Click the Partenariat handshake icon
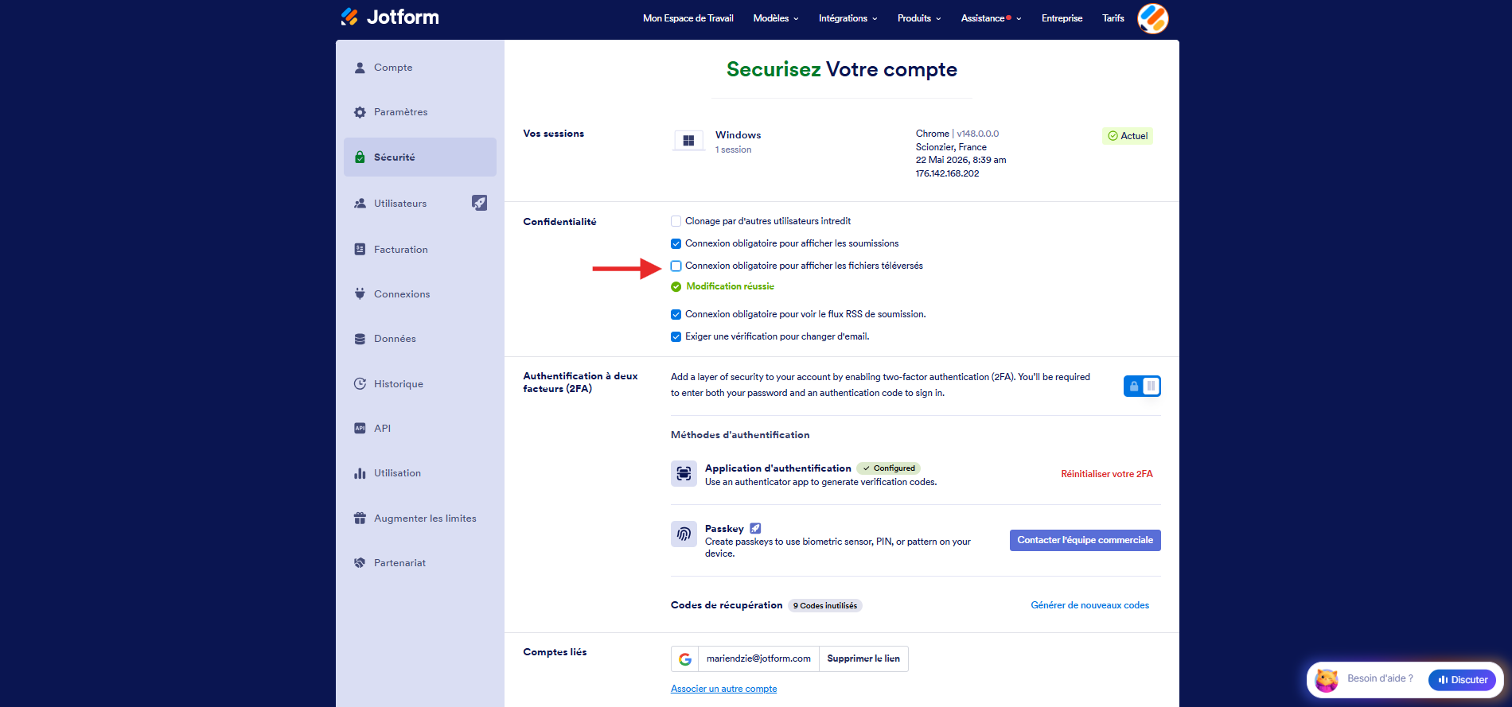1512x707 pixels. click(360, 563)
